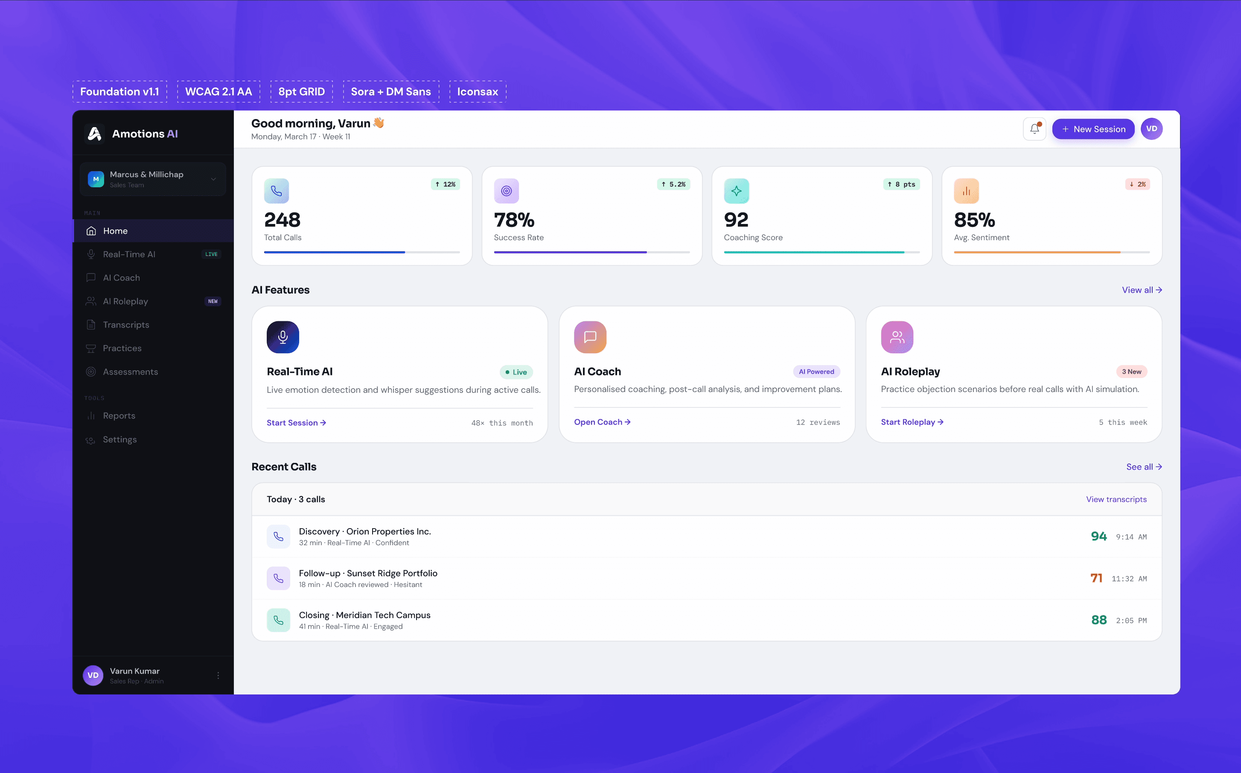Screen dimensions: 1241x773
Task: Click the Total Calls phone icon
Action: 276,191
